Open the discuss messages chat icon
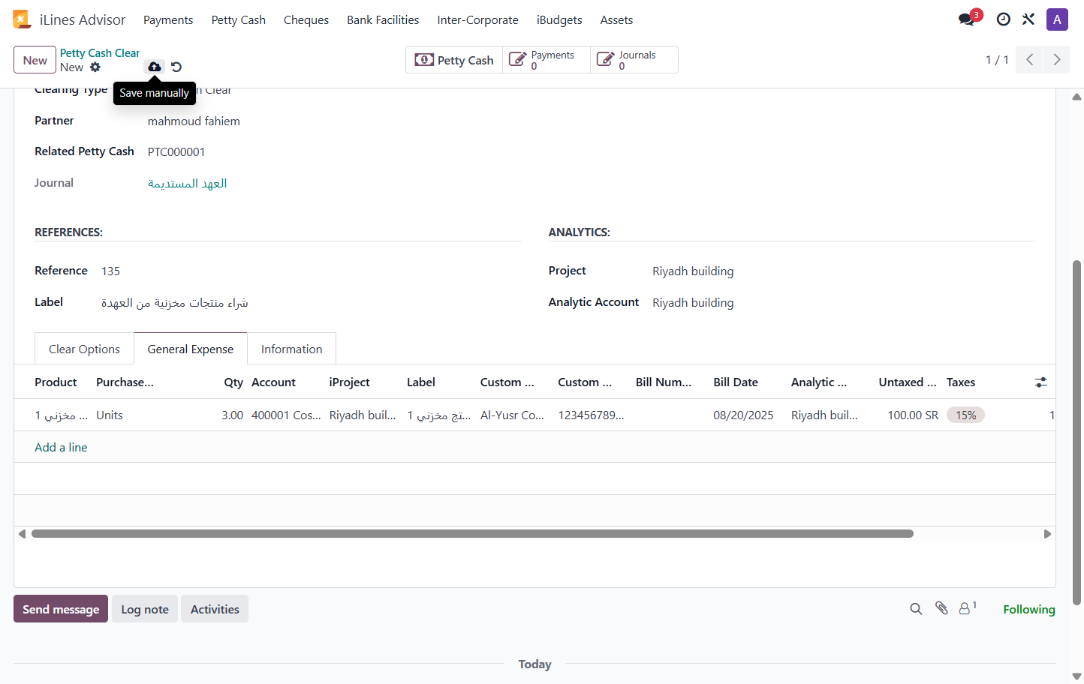The width and height of the screenshot is (1084, 684). tap(967, 19)
